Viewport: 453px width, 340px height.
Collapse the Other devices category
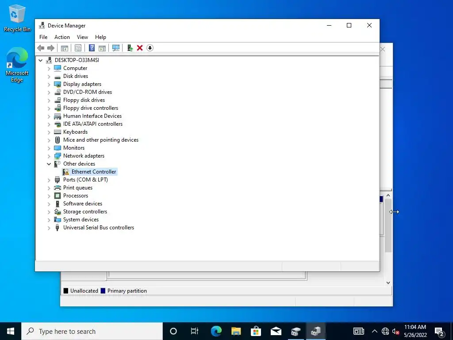[x=49, y=164]
